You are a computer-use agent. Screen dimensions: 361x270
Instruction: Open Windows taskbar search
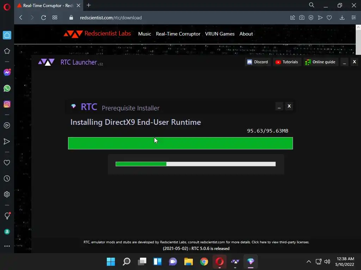point(127,262)
